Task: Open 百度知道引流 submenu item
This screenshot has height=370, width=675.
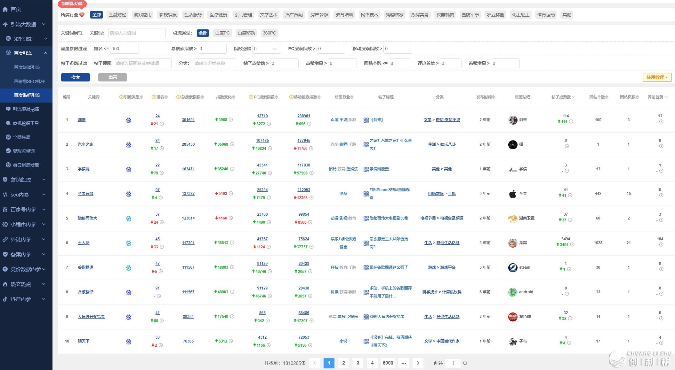Action: (27, 67)
